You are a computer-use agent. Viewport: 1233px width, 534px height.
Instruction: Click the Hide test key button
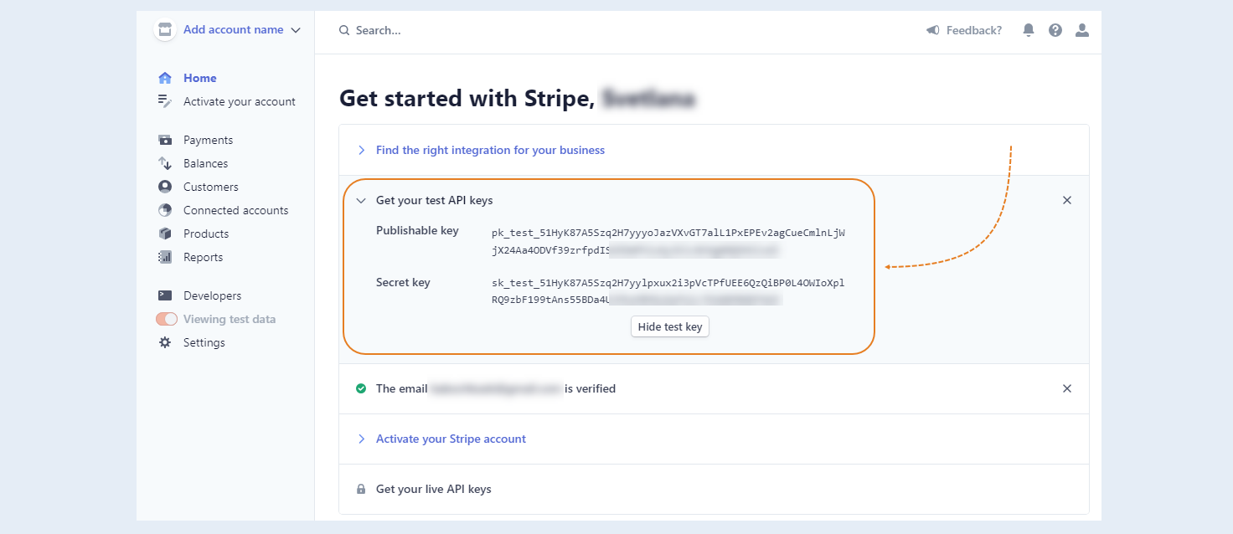click(670, 326)
